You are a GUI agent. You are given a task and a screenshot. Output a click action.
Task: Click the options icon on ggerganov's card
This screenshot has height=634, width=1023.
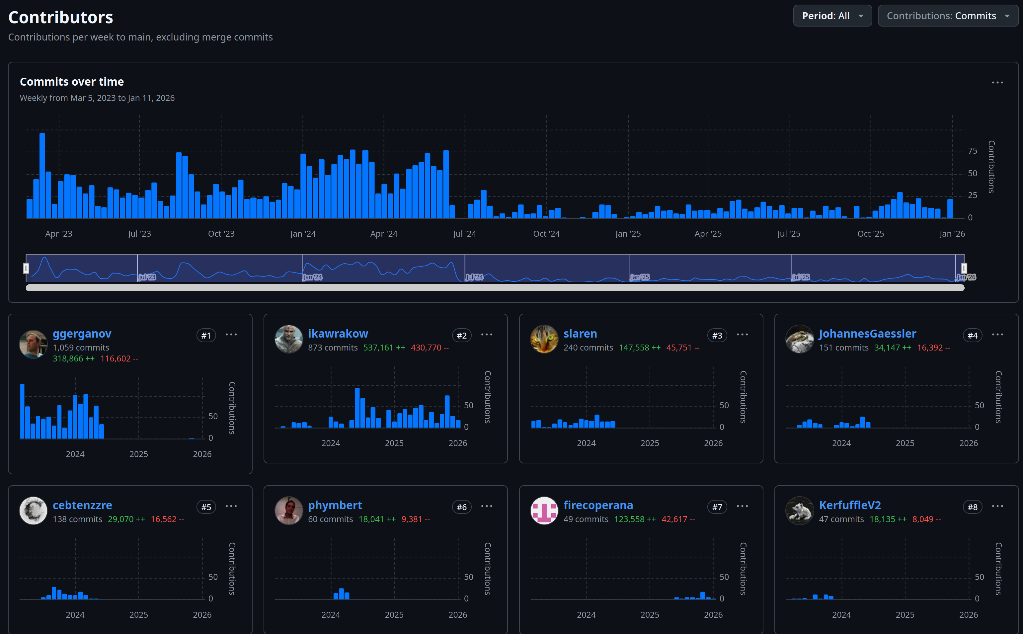[x=231, y=335]
